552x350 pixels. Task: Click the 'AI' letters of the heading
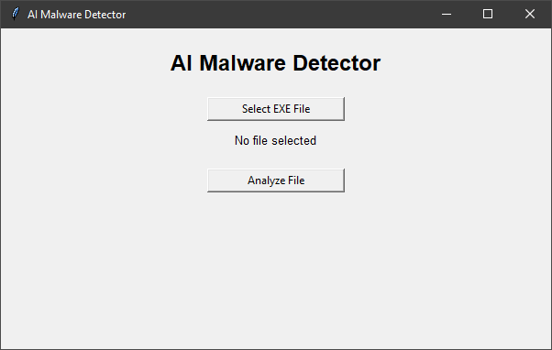pos(182,63)
